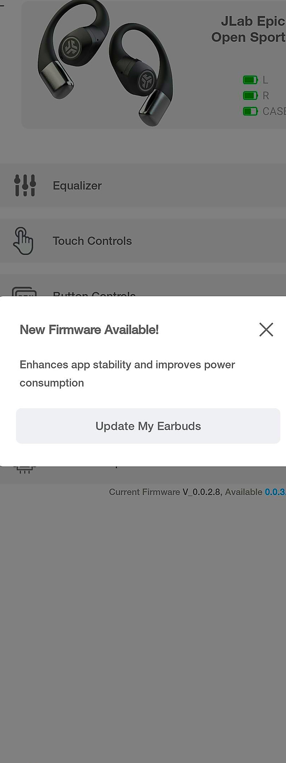Open the Equalizer menu row

(x=143, y=186)
